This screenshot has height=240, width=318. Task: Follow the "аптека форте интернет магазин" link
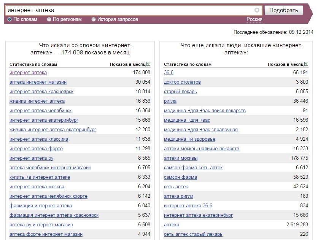tap(46, 234)
